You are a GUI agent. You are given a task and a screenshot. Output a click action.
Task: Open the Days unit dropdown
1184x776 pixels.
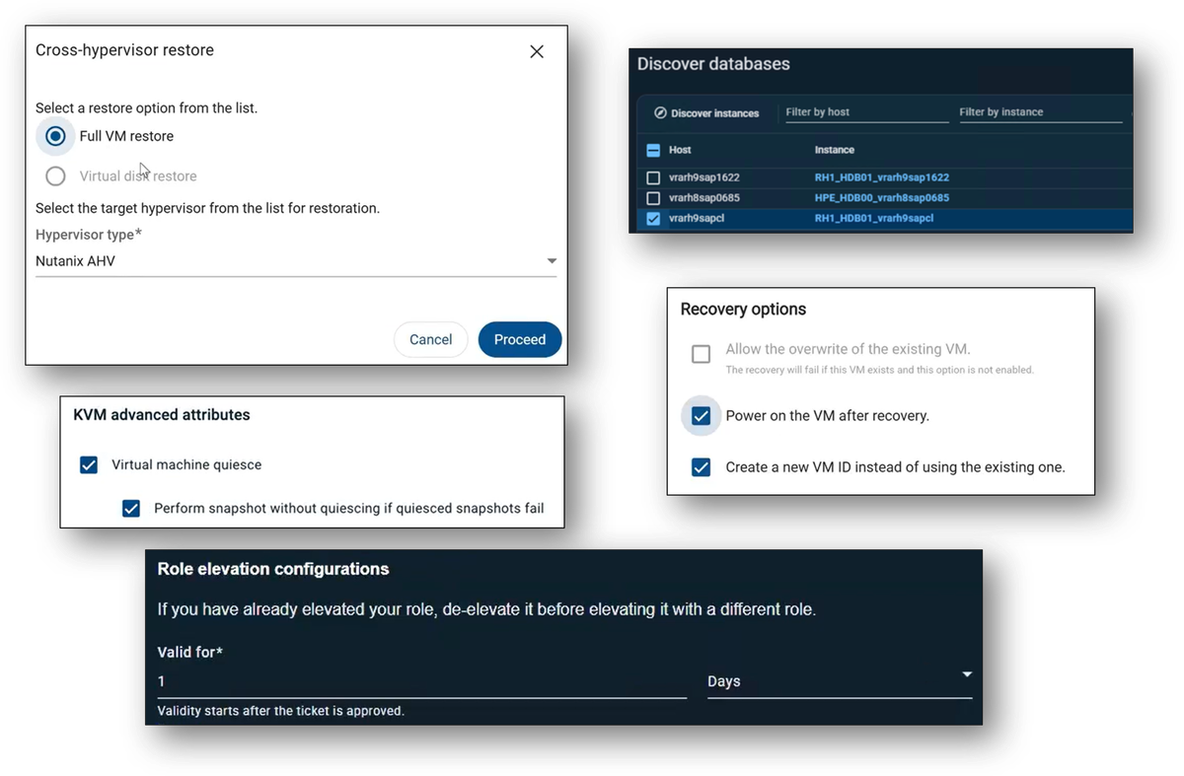click(x=840, y=681)
